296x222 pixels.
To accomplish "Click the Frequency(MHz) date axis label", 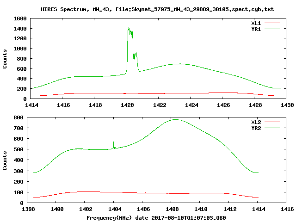I will point(156,218).
